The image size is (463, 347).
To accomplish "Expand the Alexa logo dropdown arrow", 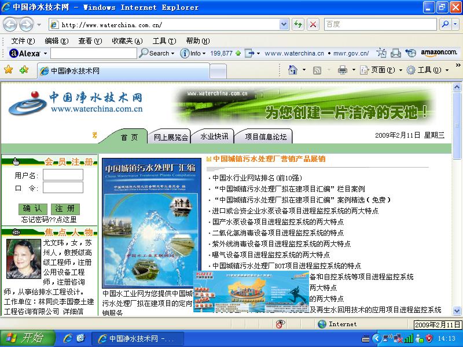I will (x=46, y=53).
